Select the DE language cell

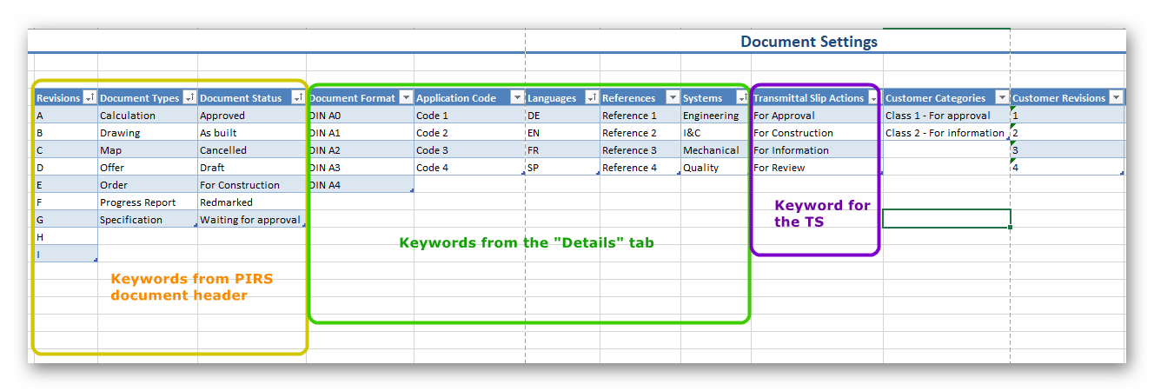point(562,116)
